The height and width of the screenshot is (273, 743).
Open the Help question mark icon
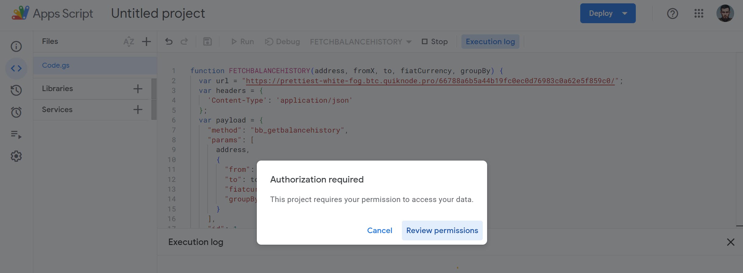(672, 13)
